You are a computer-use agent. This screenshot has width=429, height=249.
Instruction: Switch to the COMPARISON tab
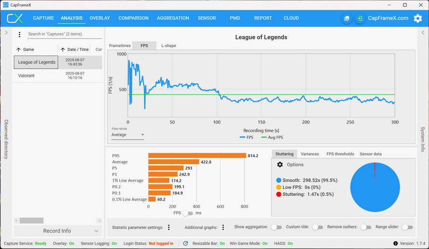134,18
